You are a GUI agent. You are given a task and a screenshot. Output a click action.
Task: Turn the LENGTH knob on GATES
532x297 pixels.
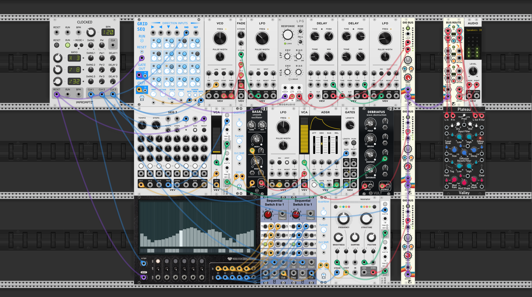[x=350, y=125]
